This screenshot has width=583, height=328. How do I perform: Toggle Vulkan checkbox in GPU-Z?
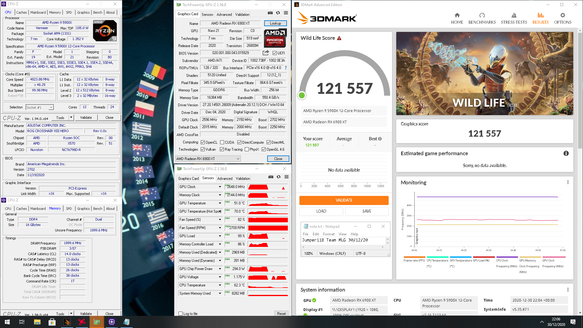203,149
